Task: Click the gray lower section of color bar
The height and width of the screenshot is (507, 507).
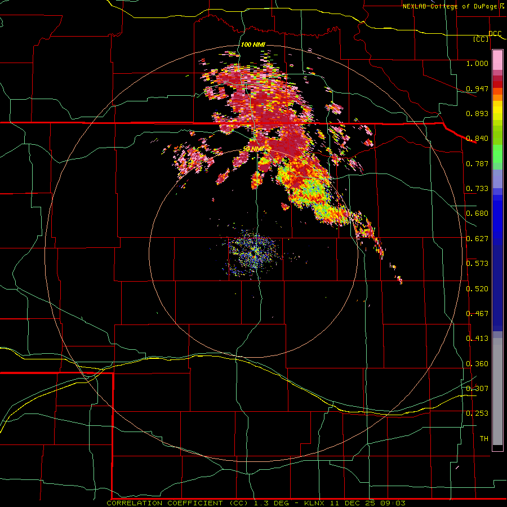Action: click(x=497, y=392)
